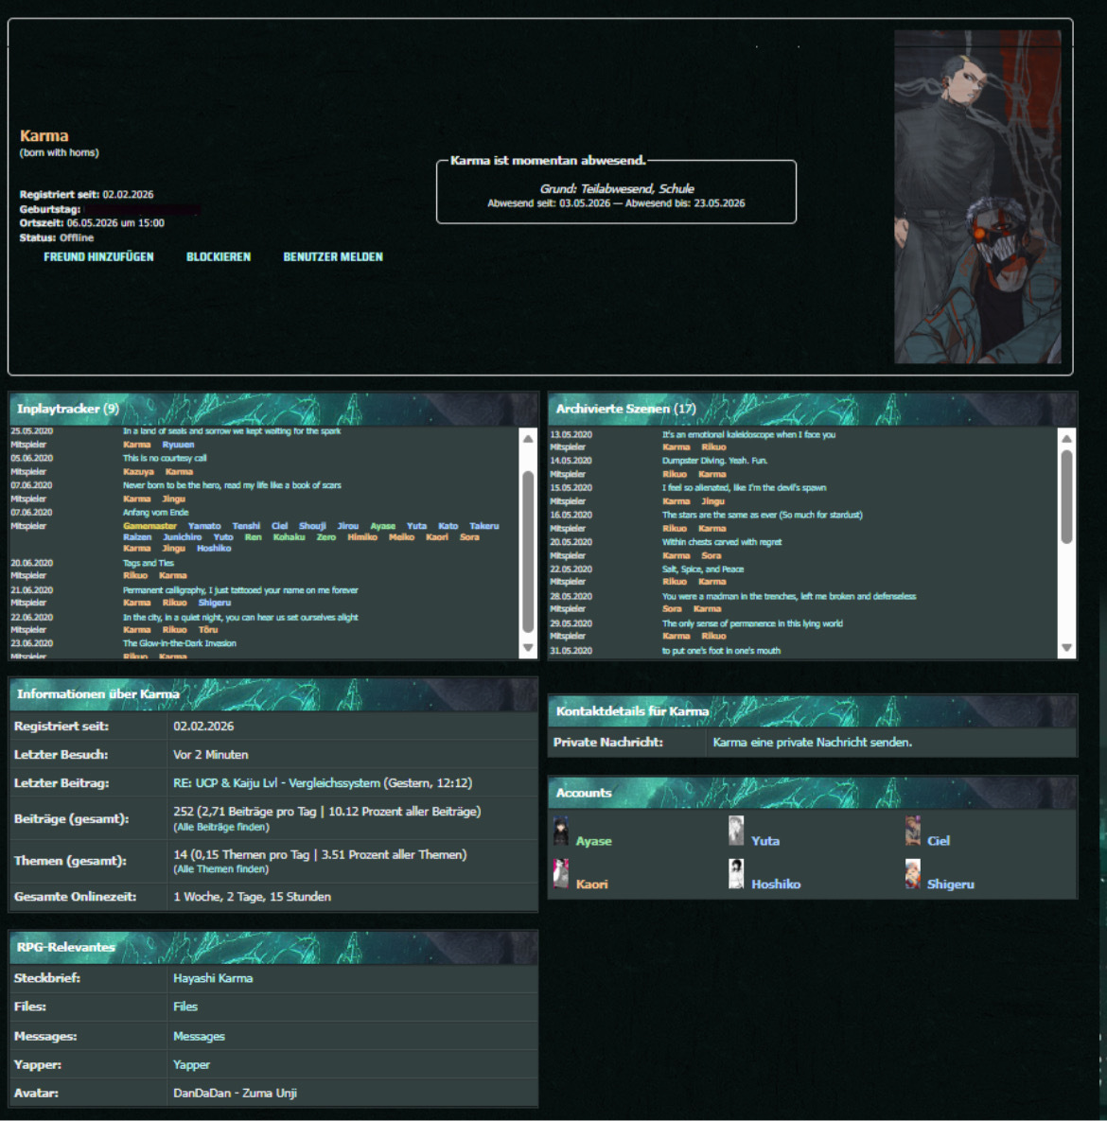Viewport: 1107px width, 1121px height.
Task: Open the Files link next to Files:
Action: (x=185, y=1007)
